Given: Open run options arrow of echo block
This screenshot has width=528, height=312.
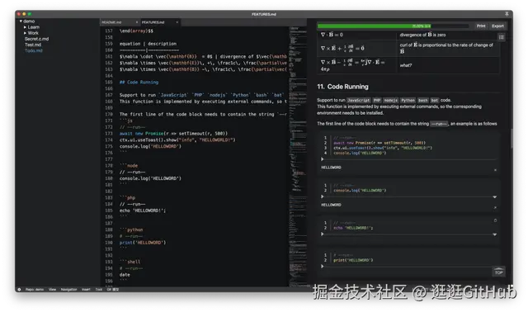Looking at the screenshot, I should [x=494, y=234].
